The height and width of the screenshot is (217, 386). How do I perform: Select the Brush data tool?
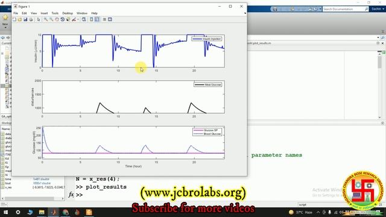[74, 19]
